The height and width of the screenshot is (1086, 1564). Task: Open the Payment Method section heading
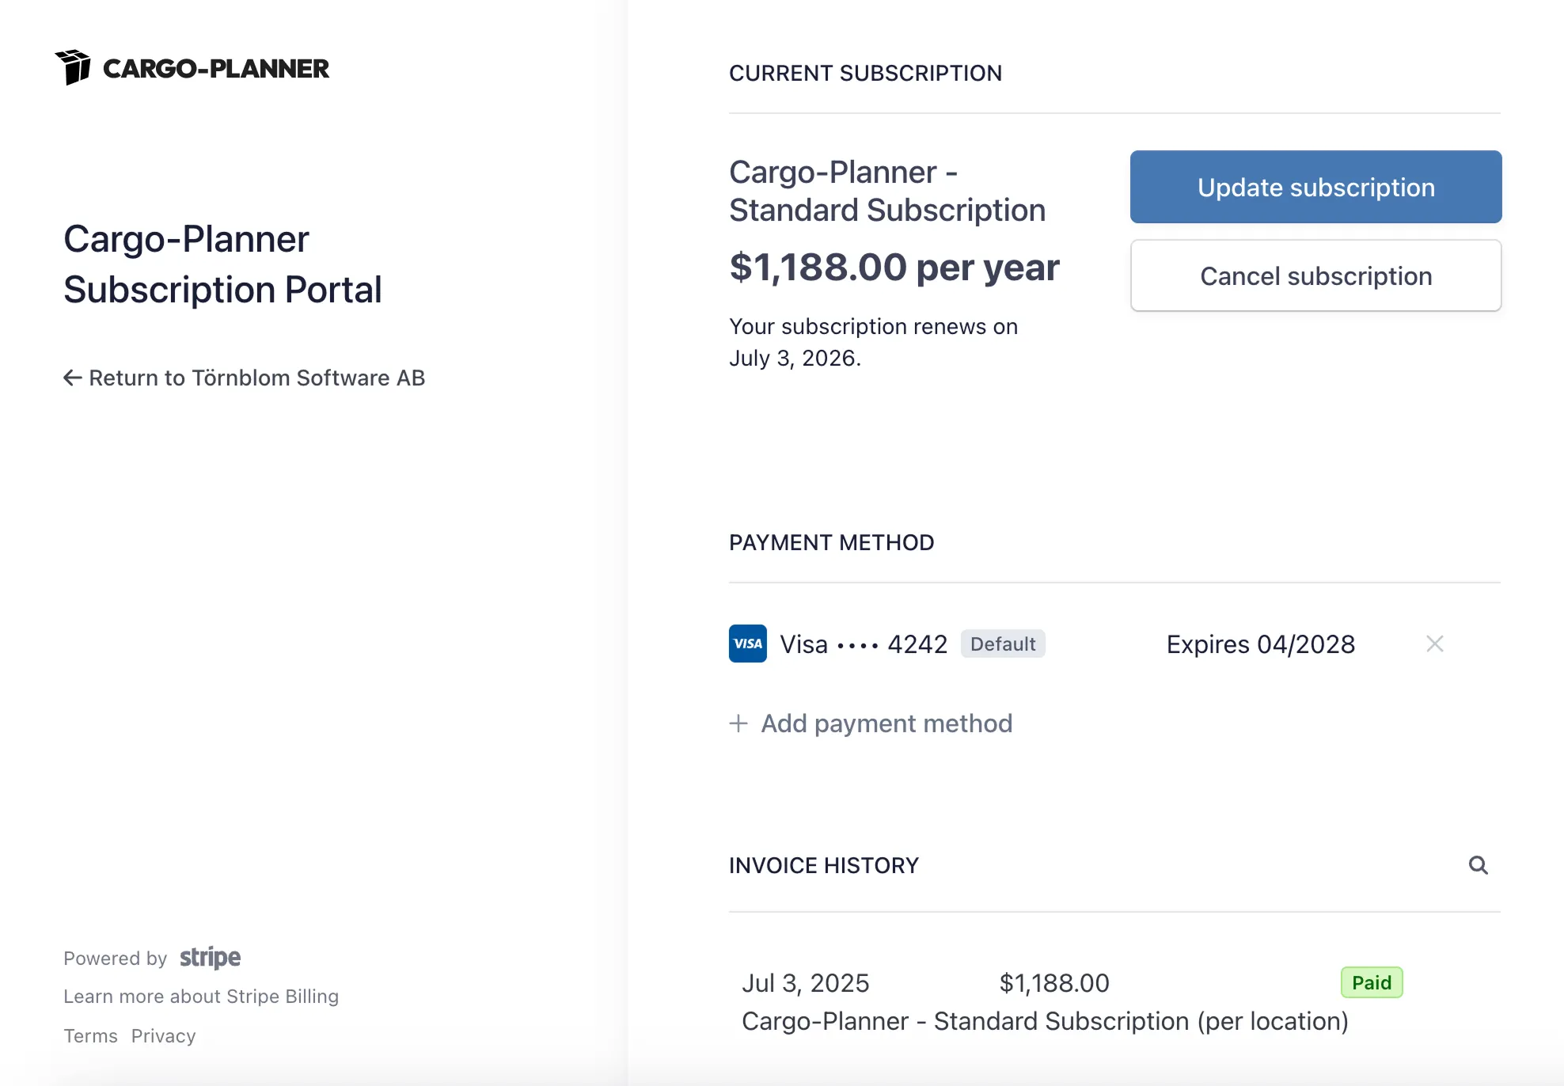pyautogui.click(x=831, y=542)
